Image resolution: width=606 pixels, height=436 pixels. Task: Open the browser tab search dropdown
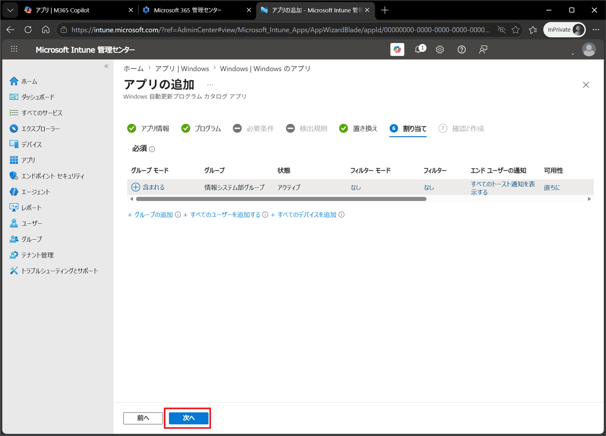tap(10, 10)
